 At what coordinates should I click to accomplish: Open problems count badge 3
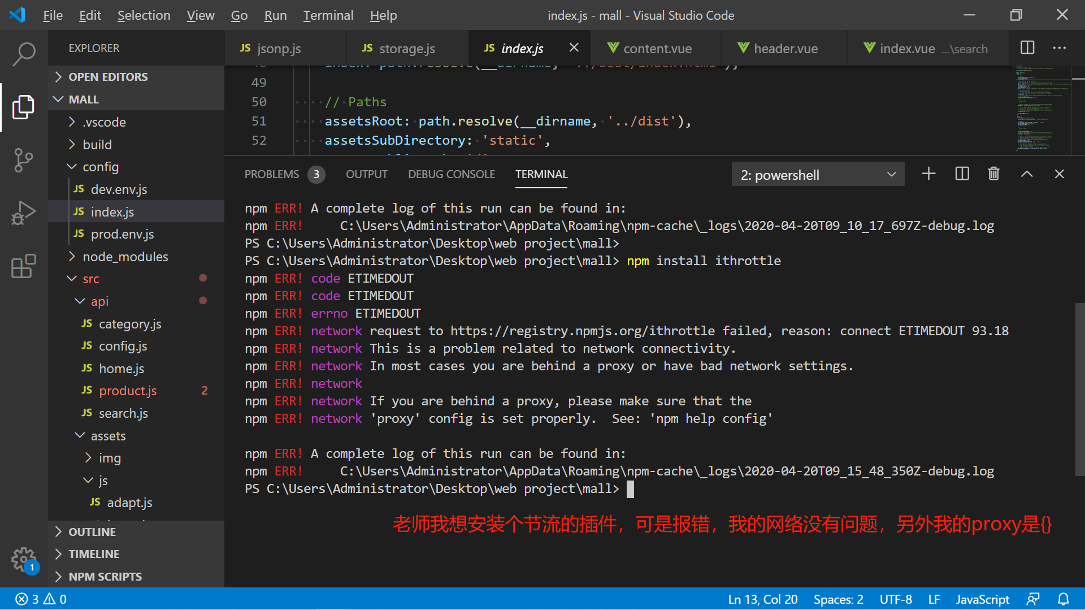tap(316, 174)
